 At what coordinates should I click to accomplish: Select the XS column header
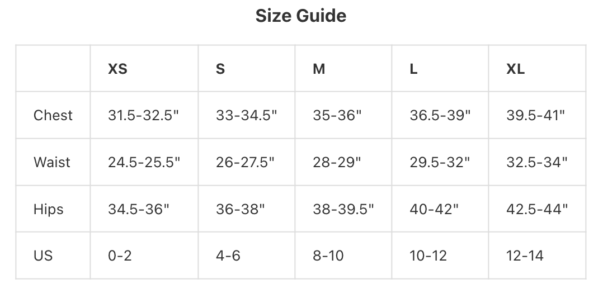click(117, 69)
